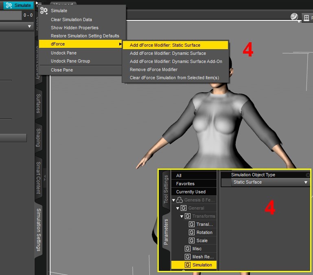Open the dForce submenu

(x=81, y=44)
